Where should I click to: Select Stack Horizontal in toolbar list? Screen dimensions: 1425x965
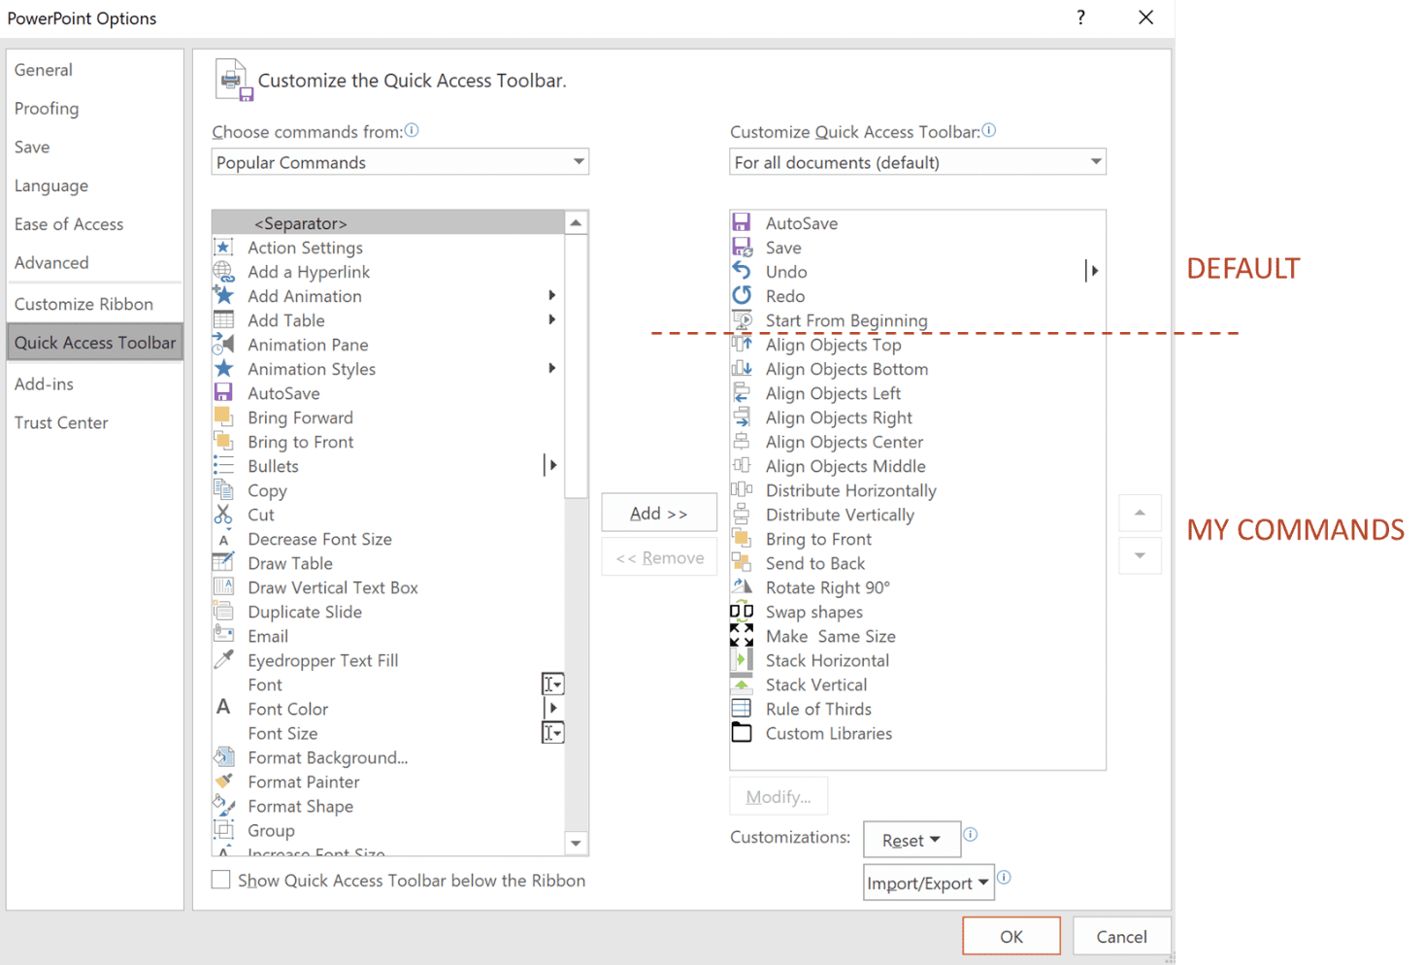coord(917,660)
